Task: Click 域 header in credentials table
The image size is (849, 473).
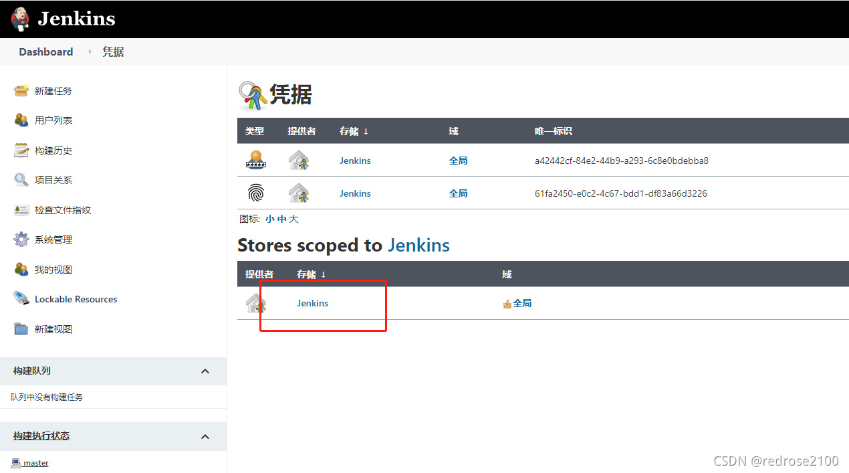Action: point(454,131)
